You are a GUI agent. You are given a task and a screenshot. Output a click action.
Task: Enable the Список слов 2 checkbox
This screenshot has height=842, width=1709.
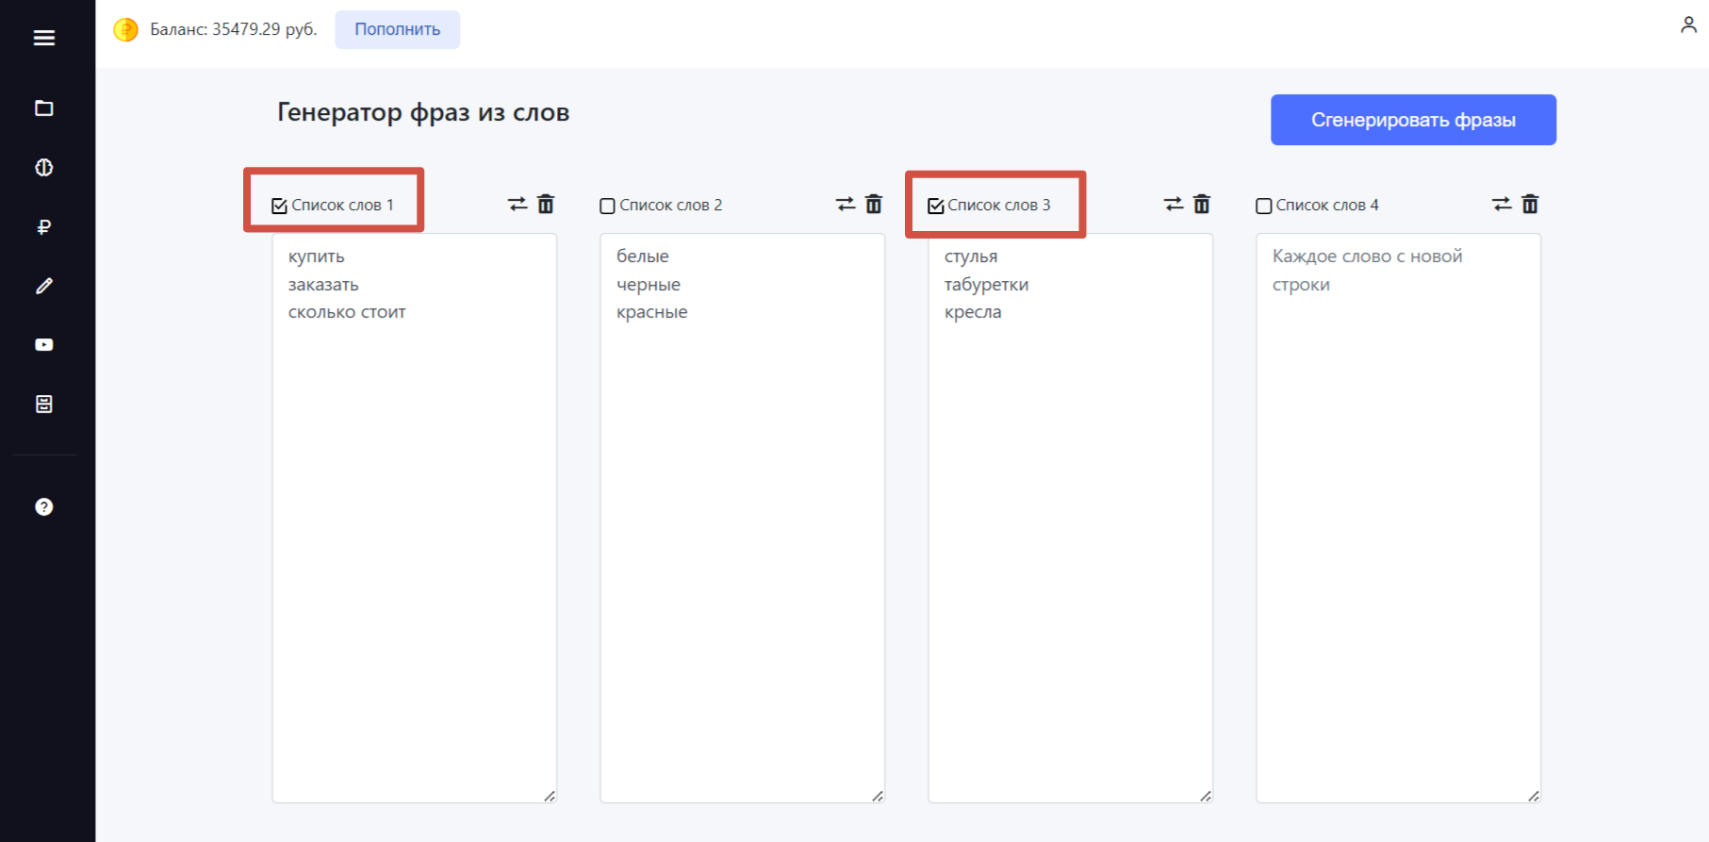tap(607, 206)
